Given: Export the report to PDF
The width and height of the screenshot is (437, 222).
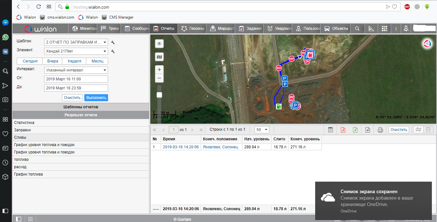Looking at the screenshot, I should pyautogui.click(x=343, y=130).
